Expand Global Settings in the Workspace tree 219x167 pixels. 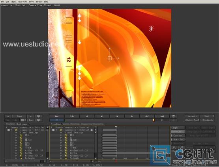coord(16,133)
